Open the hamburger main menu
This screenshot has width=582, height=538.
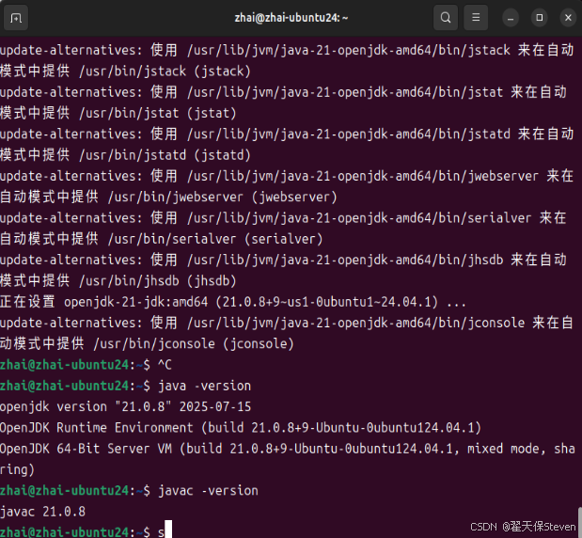pos(476,18)
